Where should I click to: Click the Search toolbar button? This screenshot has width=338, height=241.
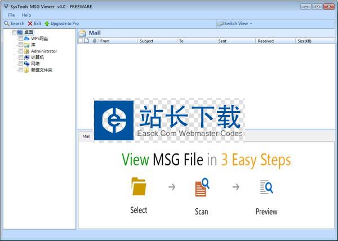click(14, 24)
